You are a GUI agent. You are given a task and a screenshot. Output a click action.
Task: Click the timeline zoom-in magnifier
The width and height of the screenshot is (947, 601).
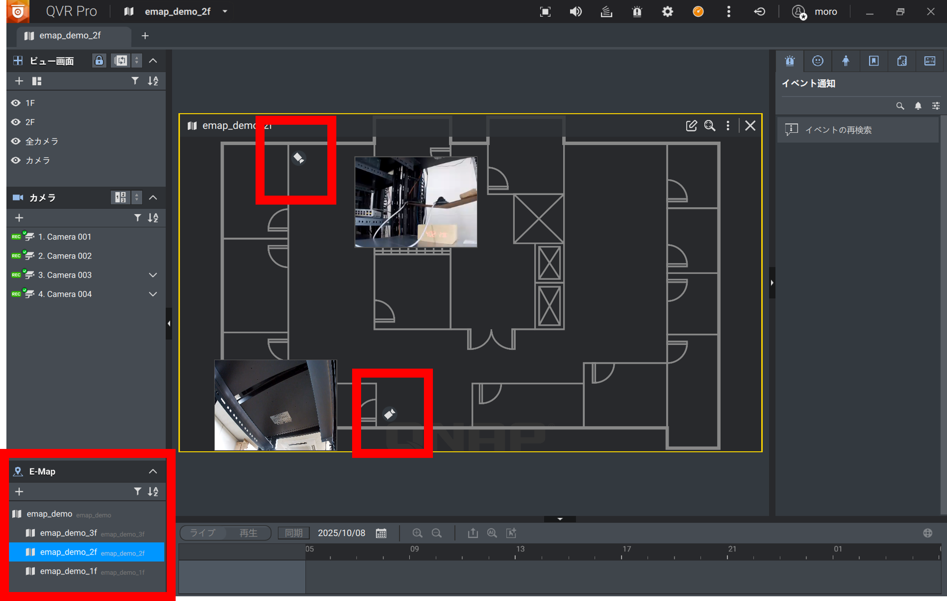click(x=417, y=533)
